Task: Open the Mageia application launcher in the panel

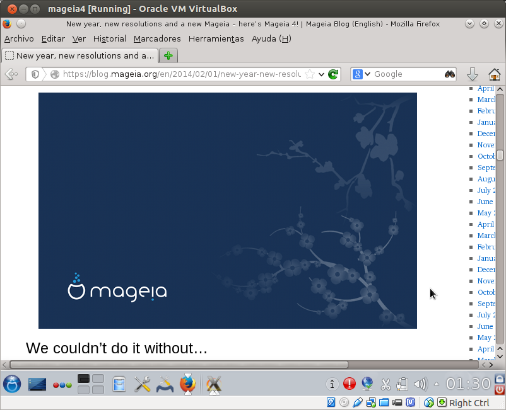Action: tap(12, 384)
